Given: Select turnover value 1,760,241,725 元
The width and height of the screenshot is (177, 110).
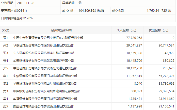Looking at the screenshot, I should coord(159,11).
